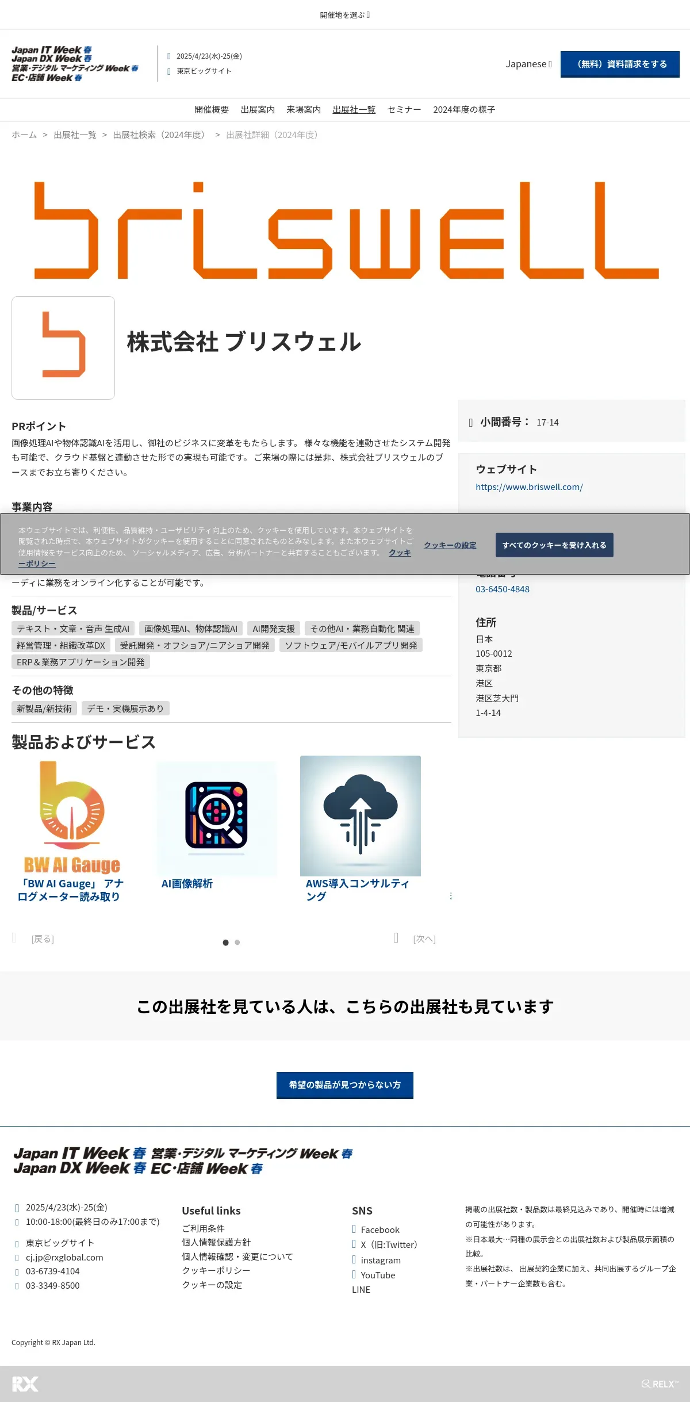Open ご利用条件 in Useful links

coord(203,1228)
